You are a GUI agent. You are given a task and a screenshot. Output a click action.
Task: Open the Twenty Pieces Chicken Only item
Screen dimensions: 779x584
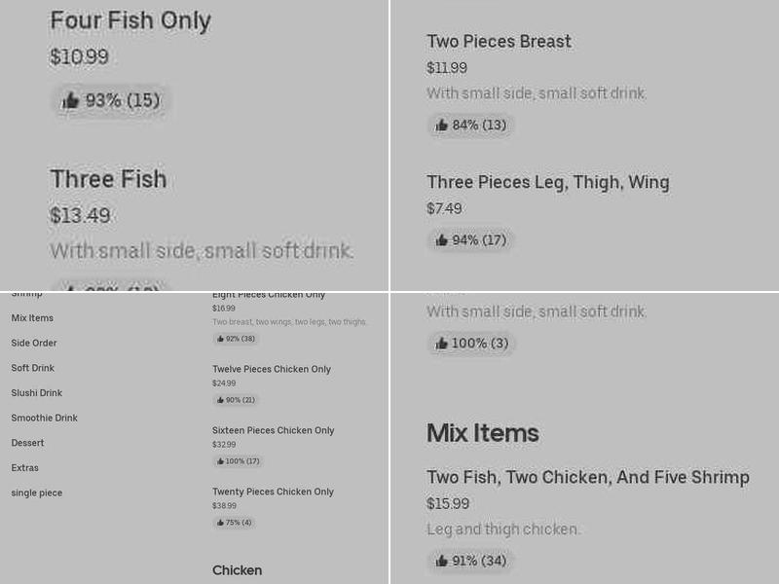pos(273,492)
